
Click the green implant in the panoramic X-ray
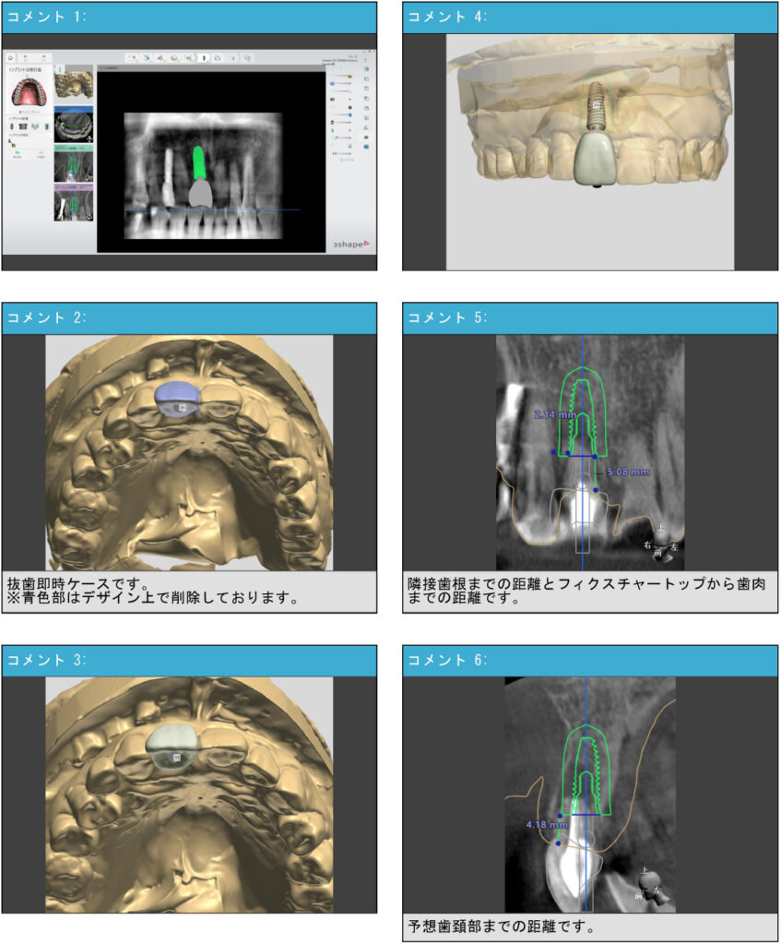[x=199, y=161]
